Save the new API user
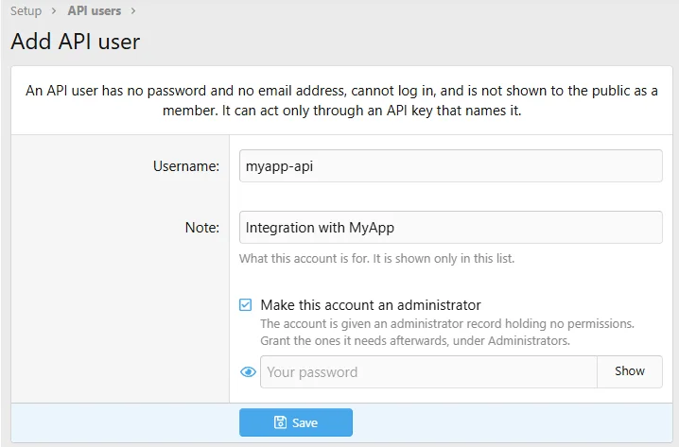The height and width of the screenshot is (447, 679). [x=296, y=422]
